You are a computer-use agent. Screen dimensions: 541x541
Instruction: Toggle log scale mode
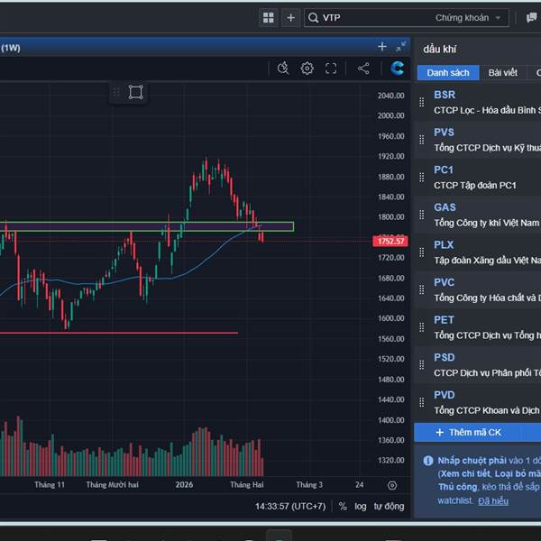click(361, 506)
